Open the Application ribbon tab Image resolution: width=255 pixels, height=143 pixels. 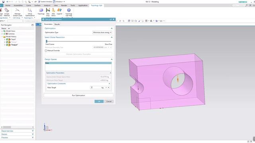tap(83, 5)
